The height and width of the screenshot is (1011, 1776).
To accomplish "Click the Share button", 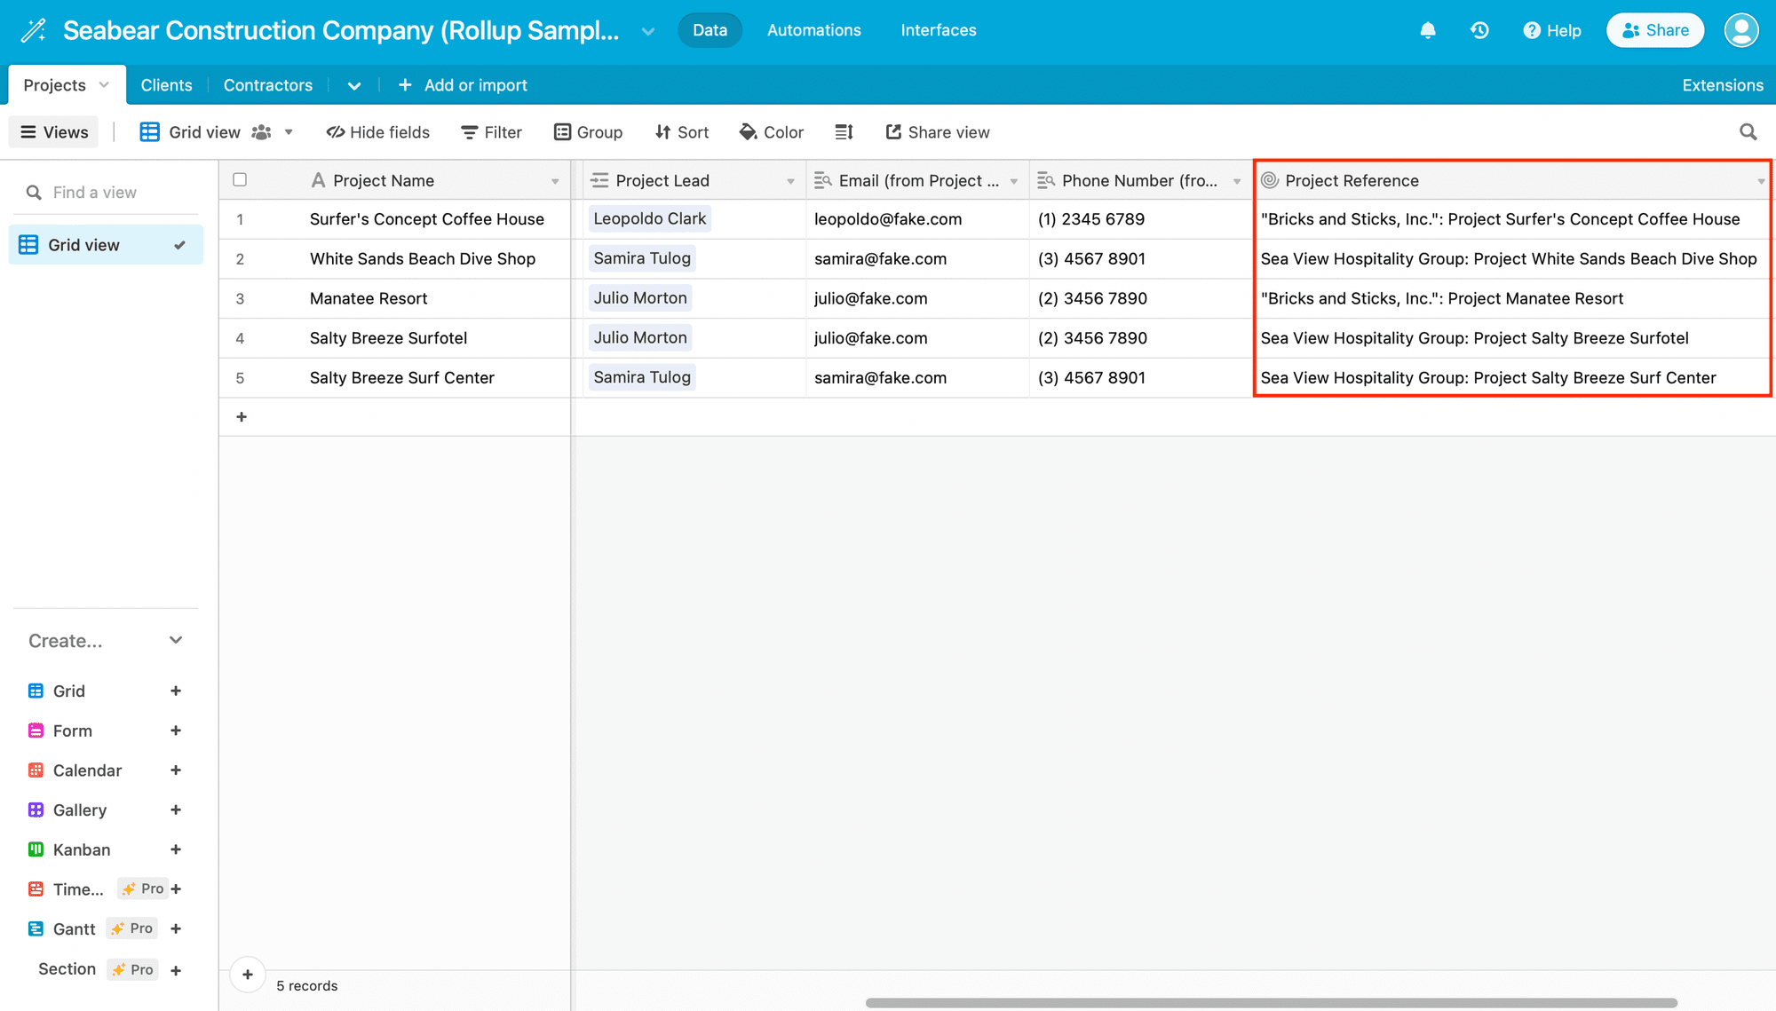I will 1655,30.
